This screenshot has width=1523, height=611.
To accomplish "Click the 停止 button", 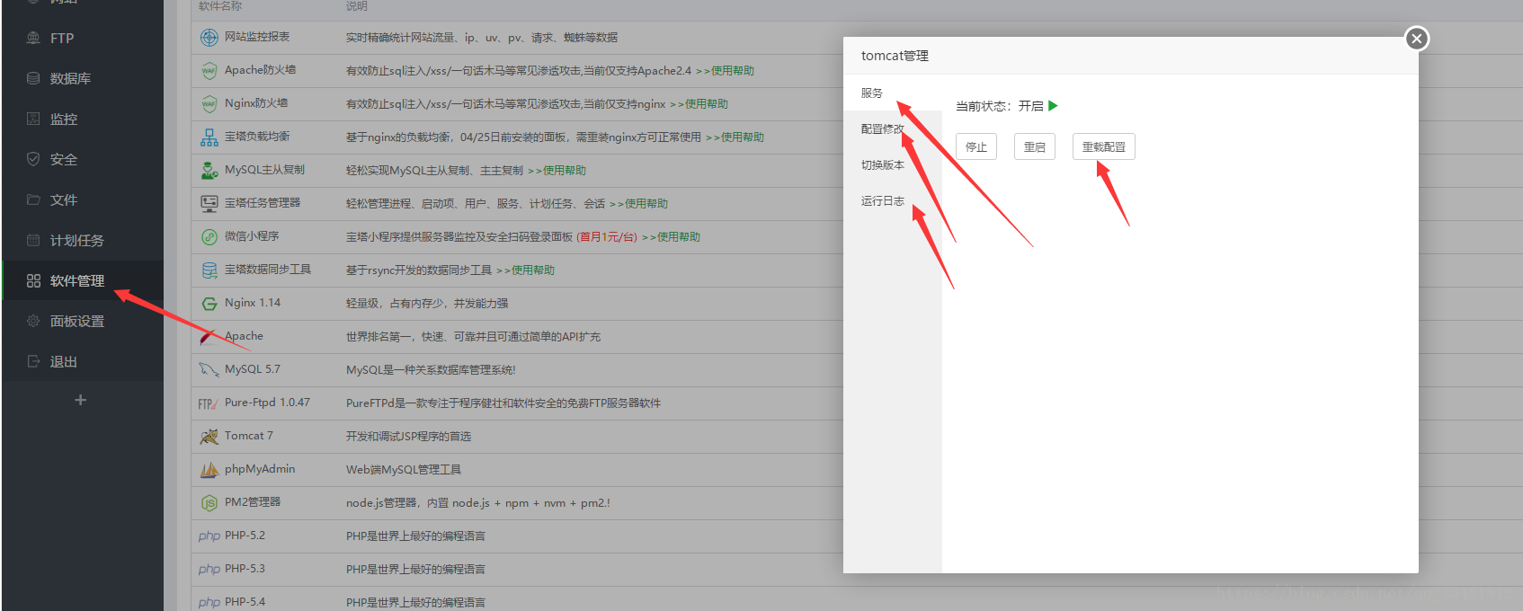I will (976, 146).
